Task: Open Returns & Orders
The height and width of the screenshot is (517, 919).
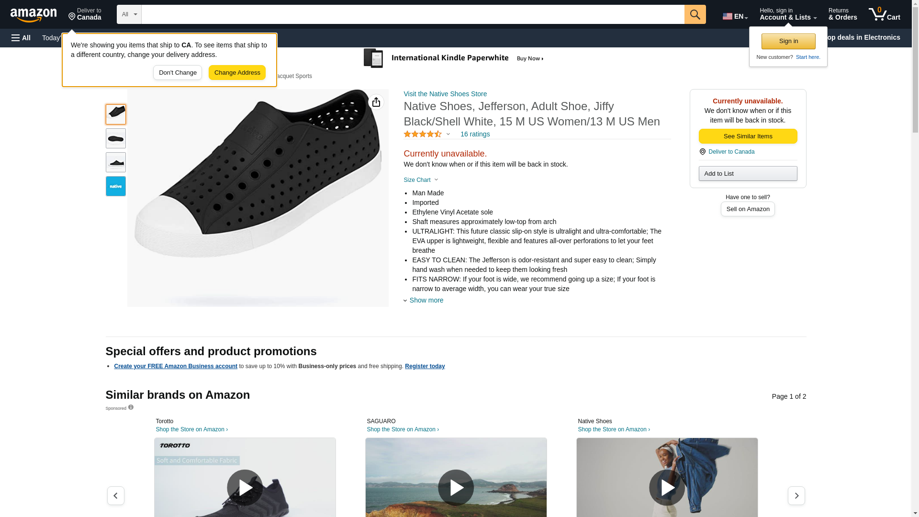Action: pos(842,14)
